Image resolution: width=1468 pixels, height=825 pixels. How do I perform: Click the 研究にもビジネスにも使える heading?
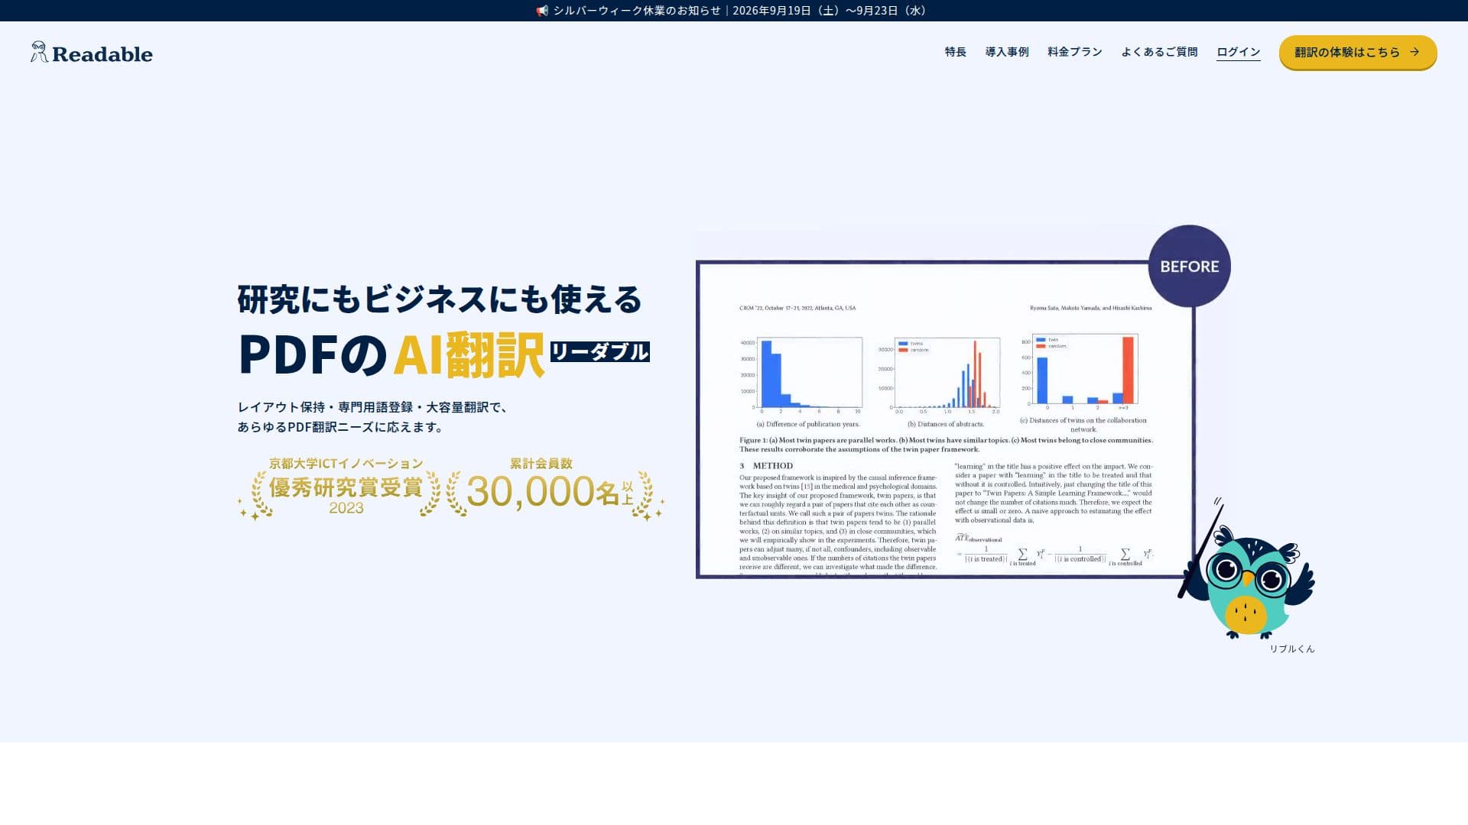point(440,299)
